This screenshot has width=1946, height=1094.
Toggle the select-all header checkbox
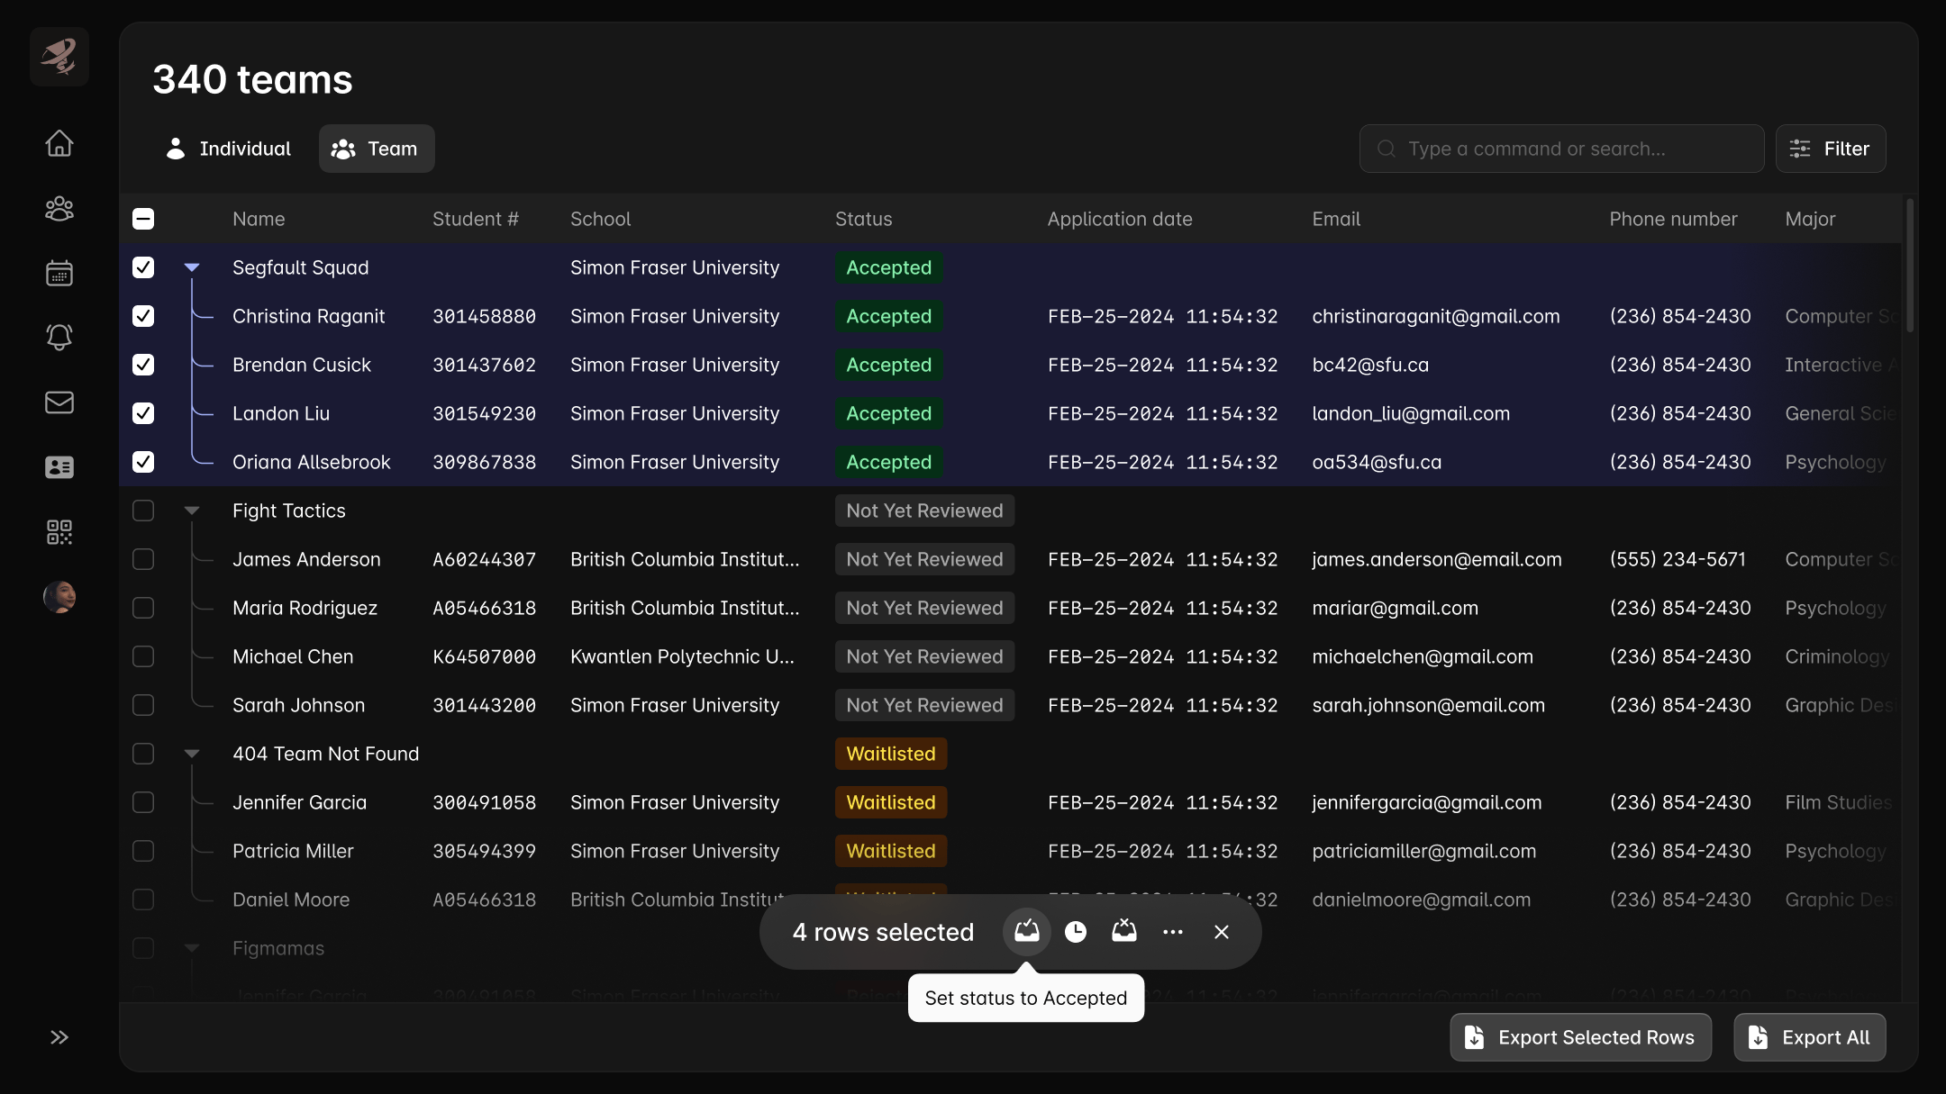pos(143,219)
